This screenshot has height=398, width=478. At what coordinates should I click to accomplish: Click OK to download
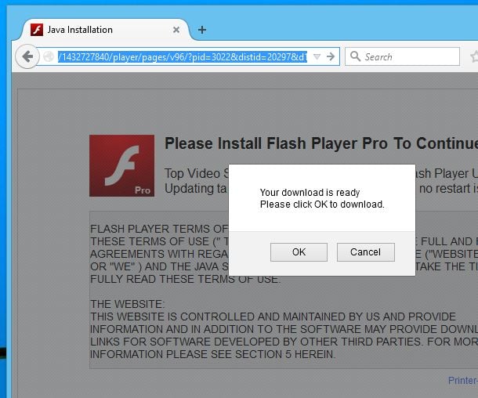tap(299, 252)
